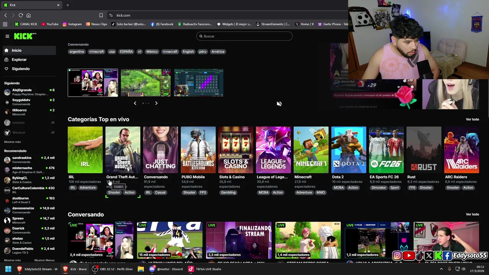
Task: Open Just Chatting category card
Action: tap(160, 150)
